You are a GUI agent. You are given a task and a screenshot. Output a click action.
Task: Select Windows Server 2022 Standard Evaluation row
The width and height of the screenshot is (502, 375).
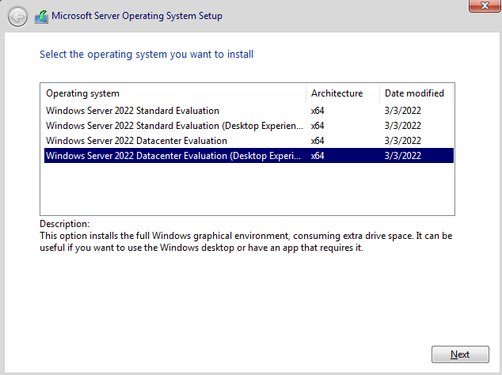[x=249, y=111]
